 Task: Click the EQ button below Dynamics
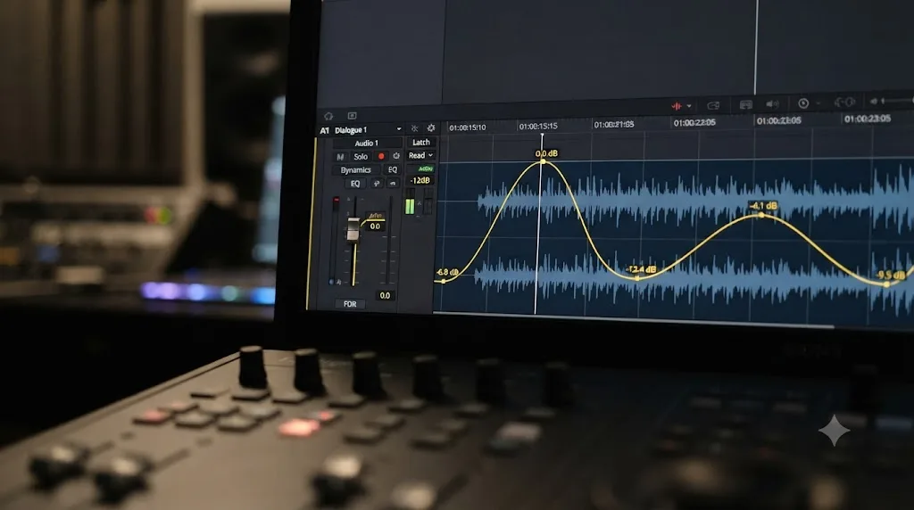355,184
